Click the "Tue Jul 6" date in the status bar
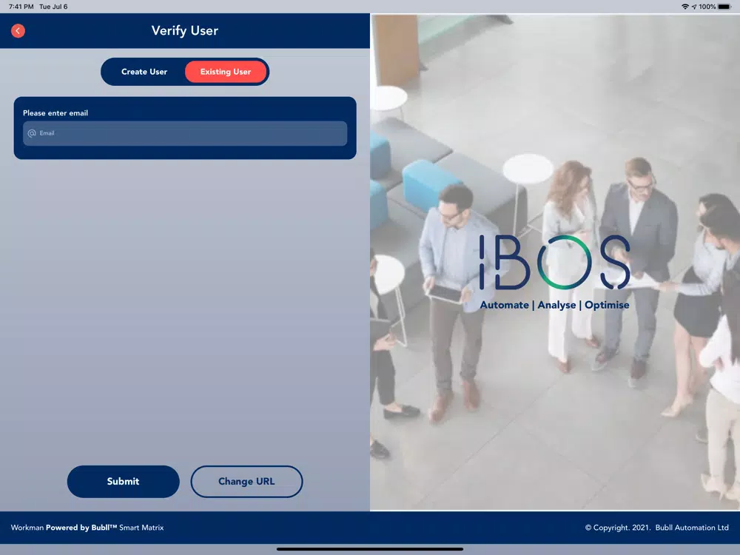The height and width of the screenshot is (555, 740). (x=53, y=7)
